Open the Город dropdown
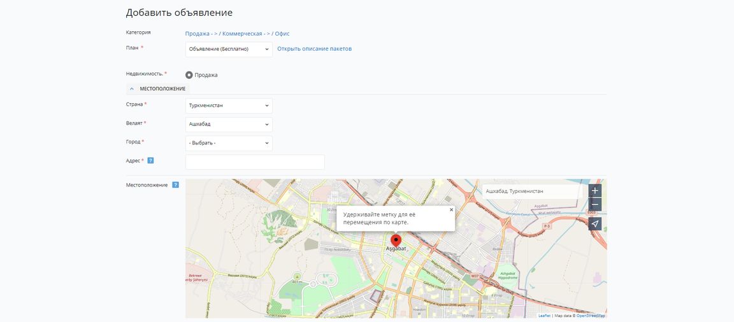Image resolution: width=734 pixels, height=322 pixels. tap(229, 143)
